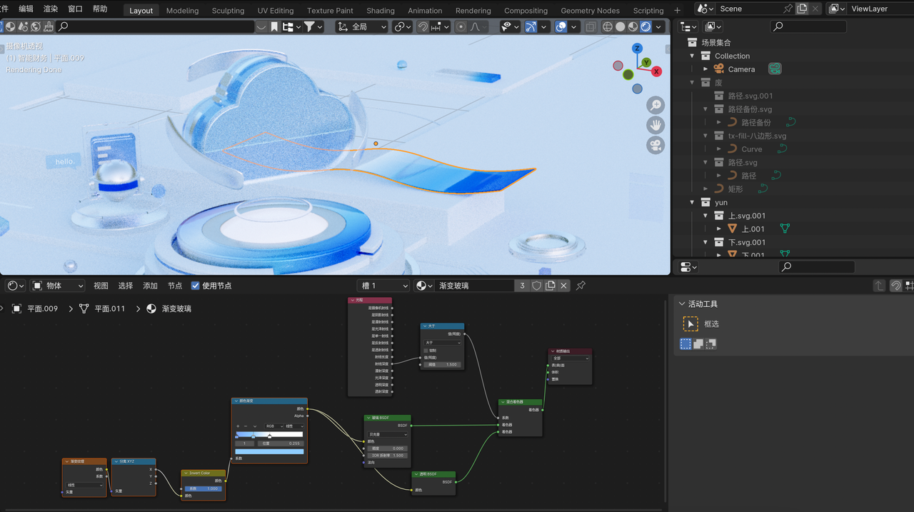Open the UV Editing workspace tab
Image resolution: width=914 pixels, height=512 pixels.
(276, 11)
